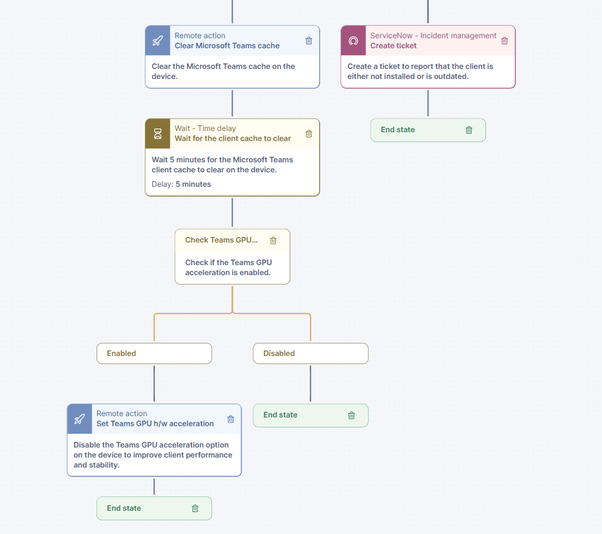Click the ServiceNow icon on Create ticket
The height and width of the screenshot is (534, 602).
point(353,41)
